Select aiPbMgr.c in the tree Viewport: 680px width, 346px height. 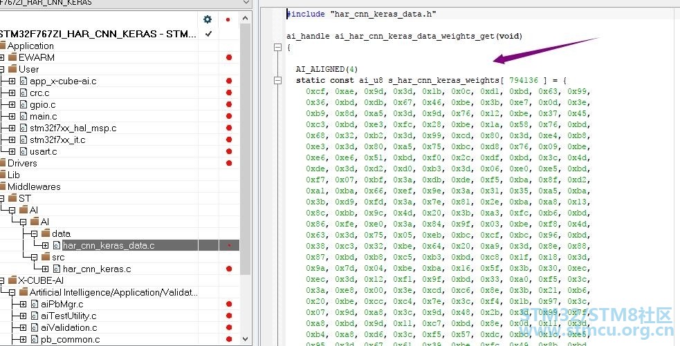point(62,305)
